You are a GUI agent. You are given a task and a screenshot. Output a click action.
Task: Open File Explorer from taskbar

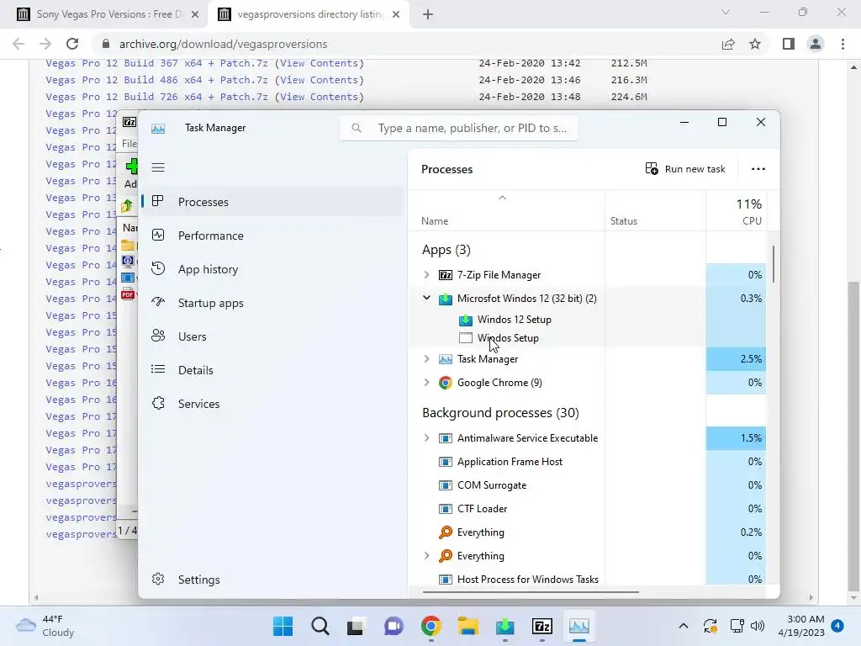(467, 626)
